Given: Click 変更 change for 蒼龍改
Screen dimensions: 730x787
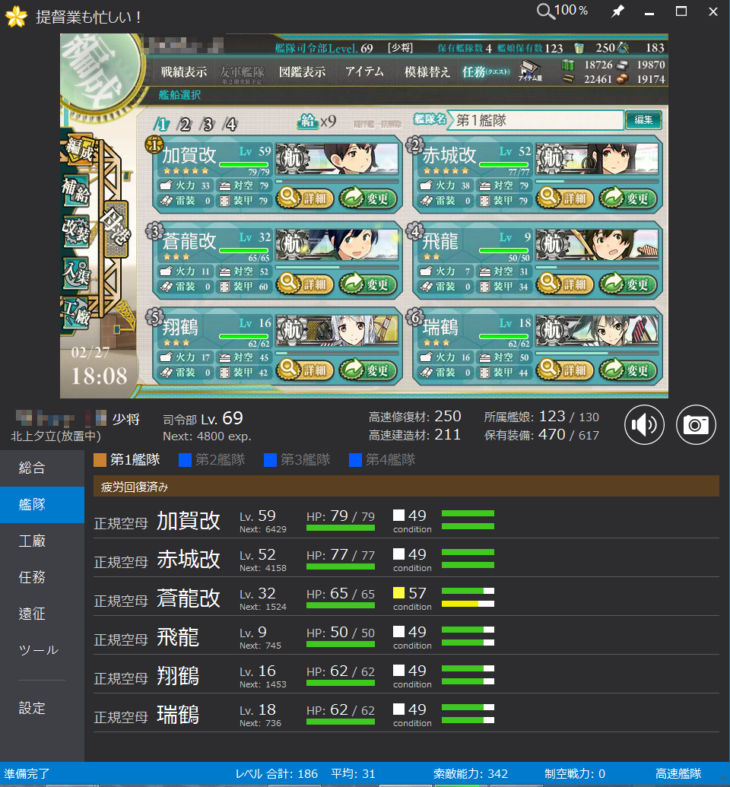Looking at the screenshot, I should pyautogui.click(x=370, y=284).
